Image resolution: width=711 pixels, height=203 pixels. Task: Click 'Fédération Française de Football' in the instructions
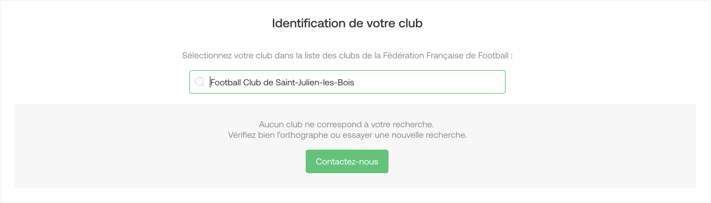click(446, 56)
